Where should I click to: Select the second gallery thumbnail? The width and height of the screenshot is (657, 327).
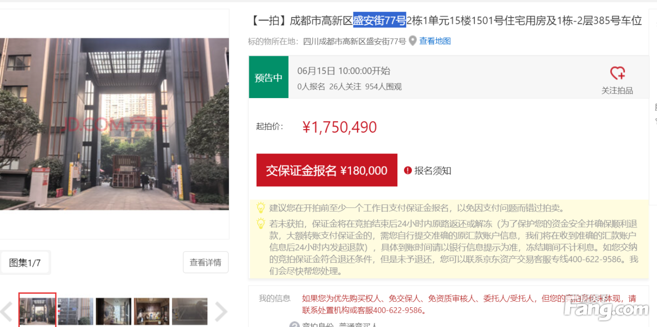point(76,312)
